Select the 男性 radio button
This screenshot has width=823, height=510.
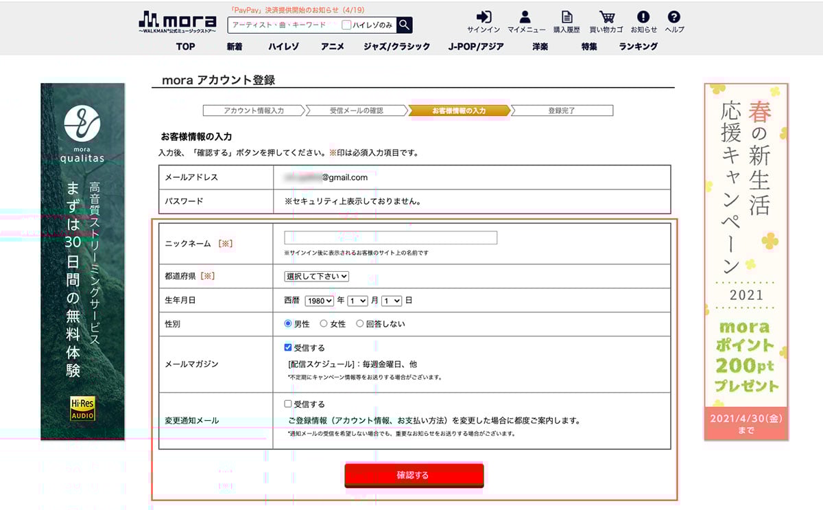tap(288, 324)
